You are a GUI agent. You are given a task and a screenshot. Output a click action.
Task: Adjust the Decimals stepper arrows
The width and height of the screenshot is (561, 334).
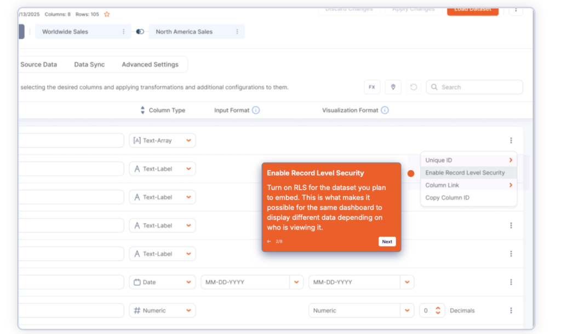[x=438, y=310]
